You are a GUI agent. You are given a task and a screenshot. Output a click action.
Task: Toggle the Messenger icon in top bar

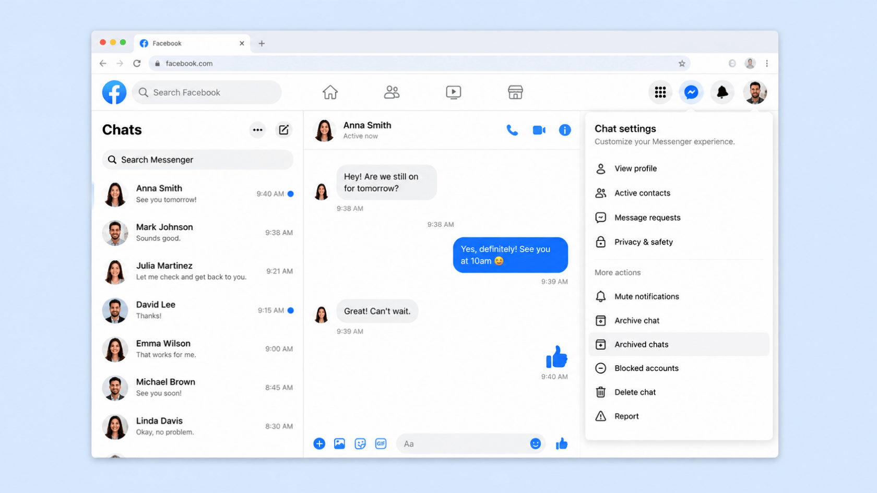[691, 92]
